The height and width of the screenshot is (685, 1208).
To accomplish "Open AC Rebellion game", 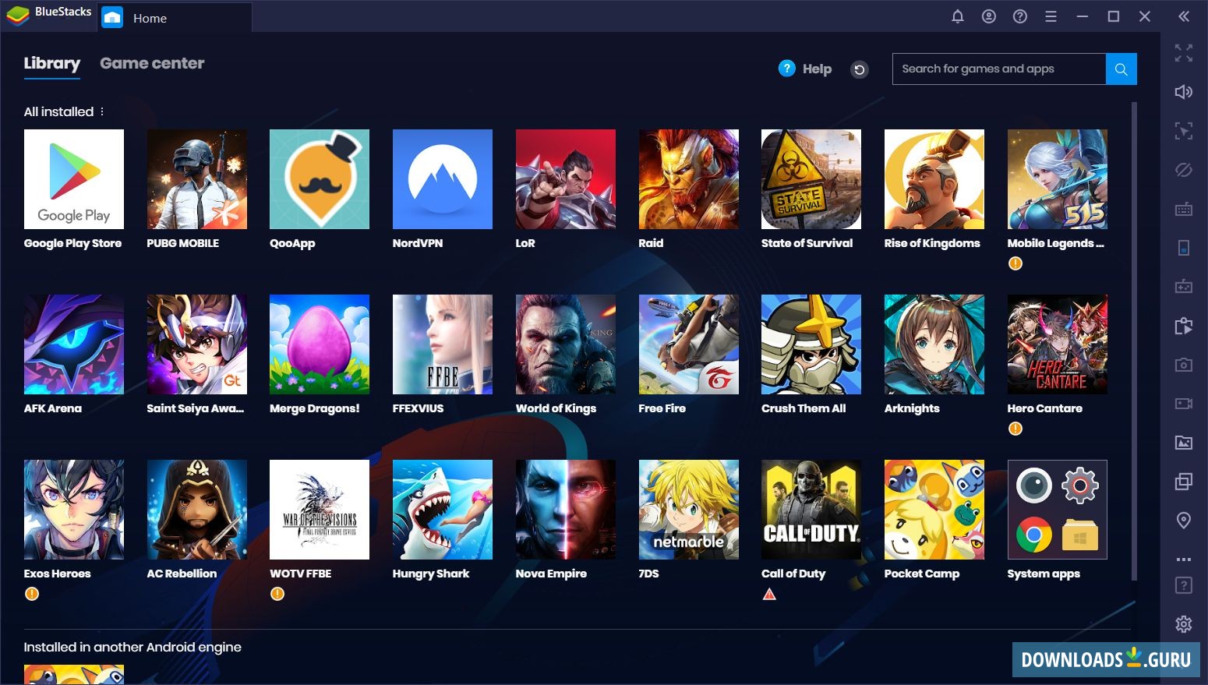I will point(197,510).
